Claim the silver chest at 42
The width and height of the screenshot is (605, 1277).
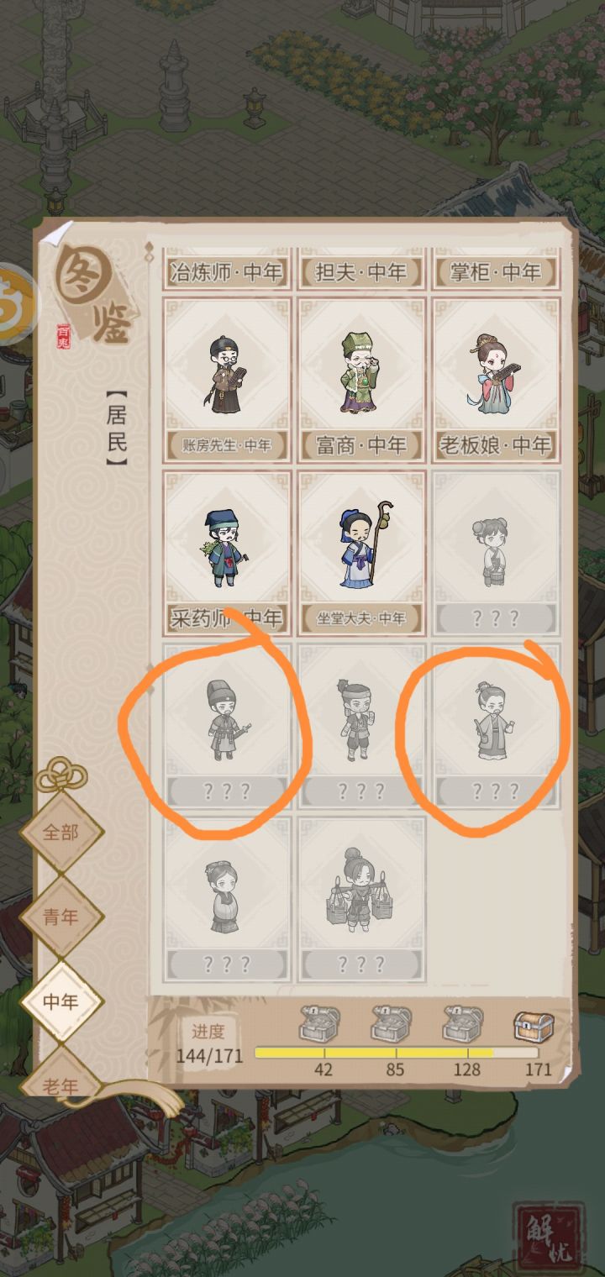tap(323, 1025)
